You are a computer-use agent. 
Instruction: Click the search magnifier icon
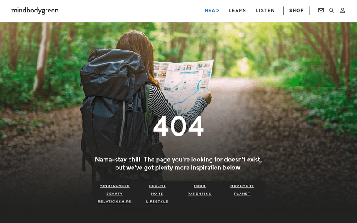[332, 10]
